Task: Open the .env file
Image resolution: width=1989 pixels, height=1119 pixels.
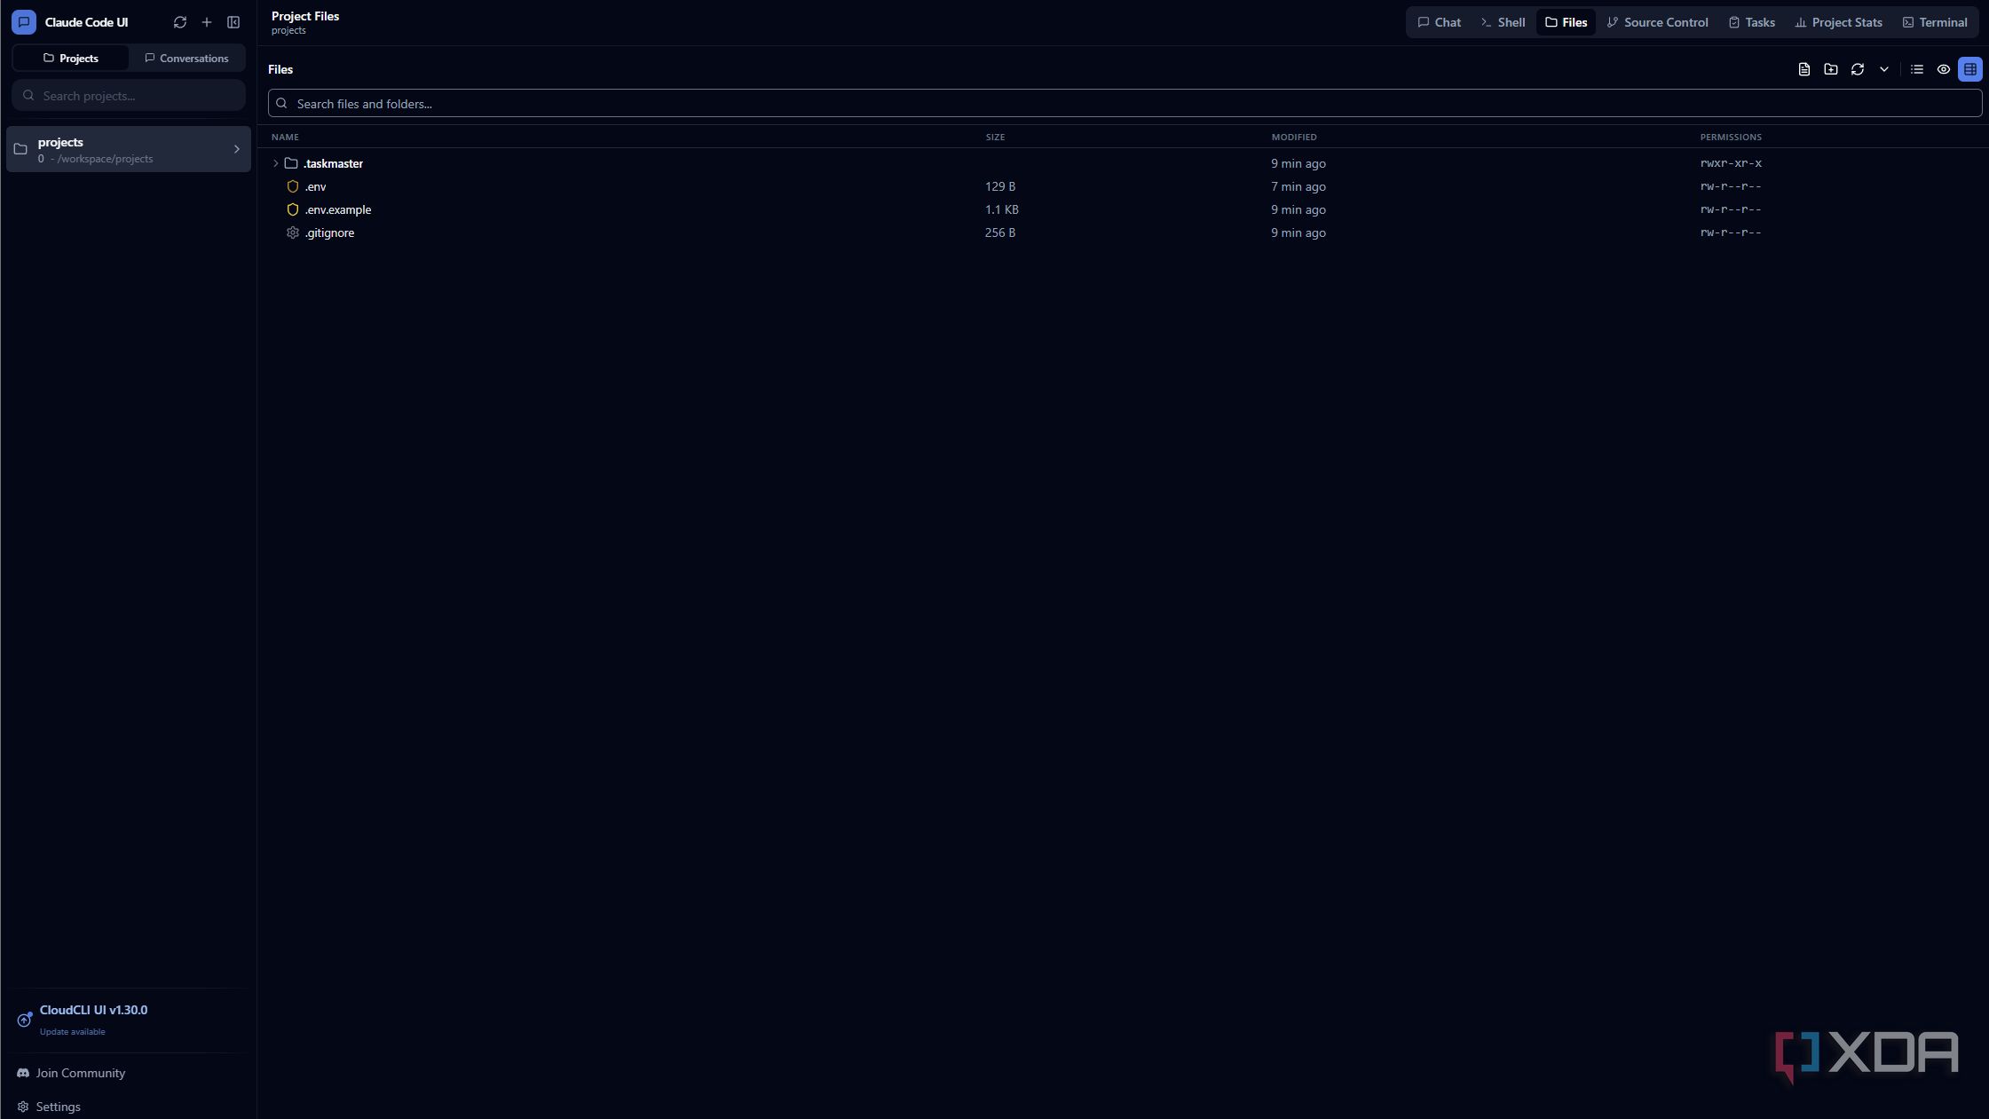Action: 315,186
